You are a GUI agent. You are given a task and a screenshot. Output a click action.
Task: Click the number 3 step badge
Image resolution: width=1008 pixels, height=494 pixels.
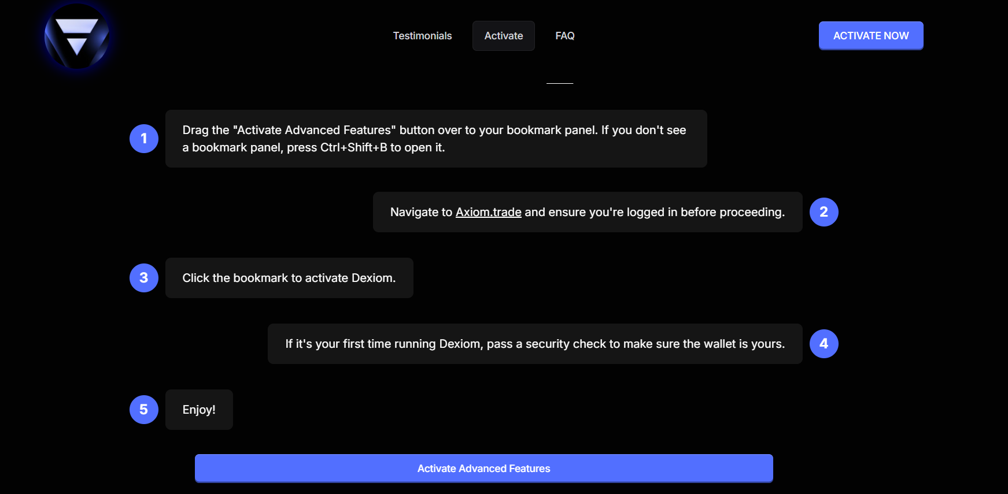144,278
